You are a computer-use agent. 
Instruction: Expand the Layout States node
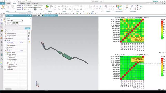point(4,70)
